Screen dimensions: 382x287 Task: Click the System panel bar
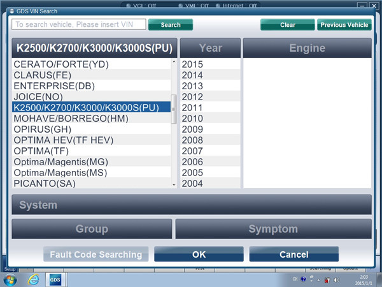(192, 205)
